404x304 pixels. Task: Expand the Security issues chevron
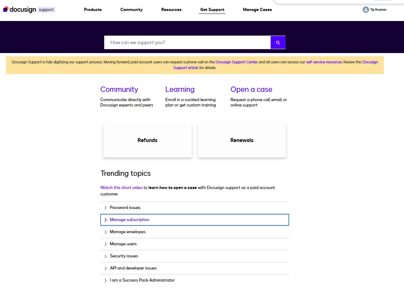pyautogui.click(x=105, y=256)
